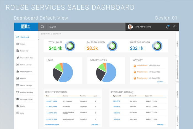
Task: Click View More in Hot List card
Action: tap(161, 82)
